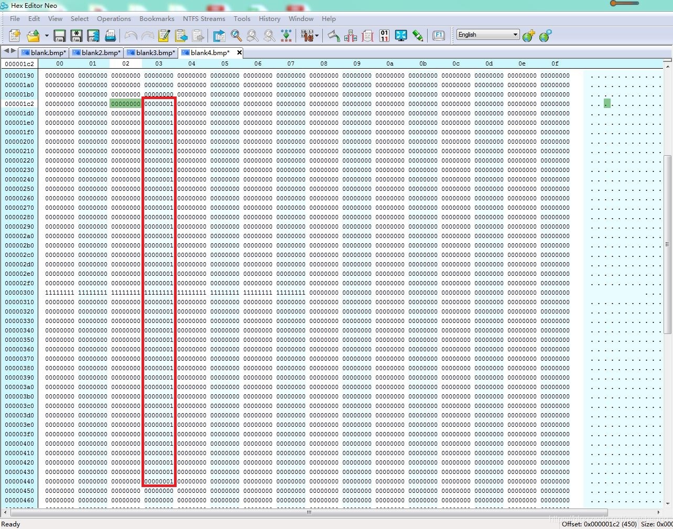673x529 pixels.
Task: Open the English language dropdown
Action: coord(488,35)
